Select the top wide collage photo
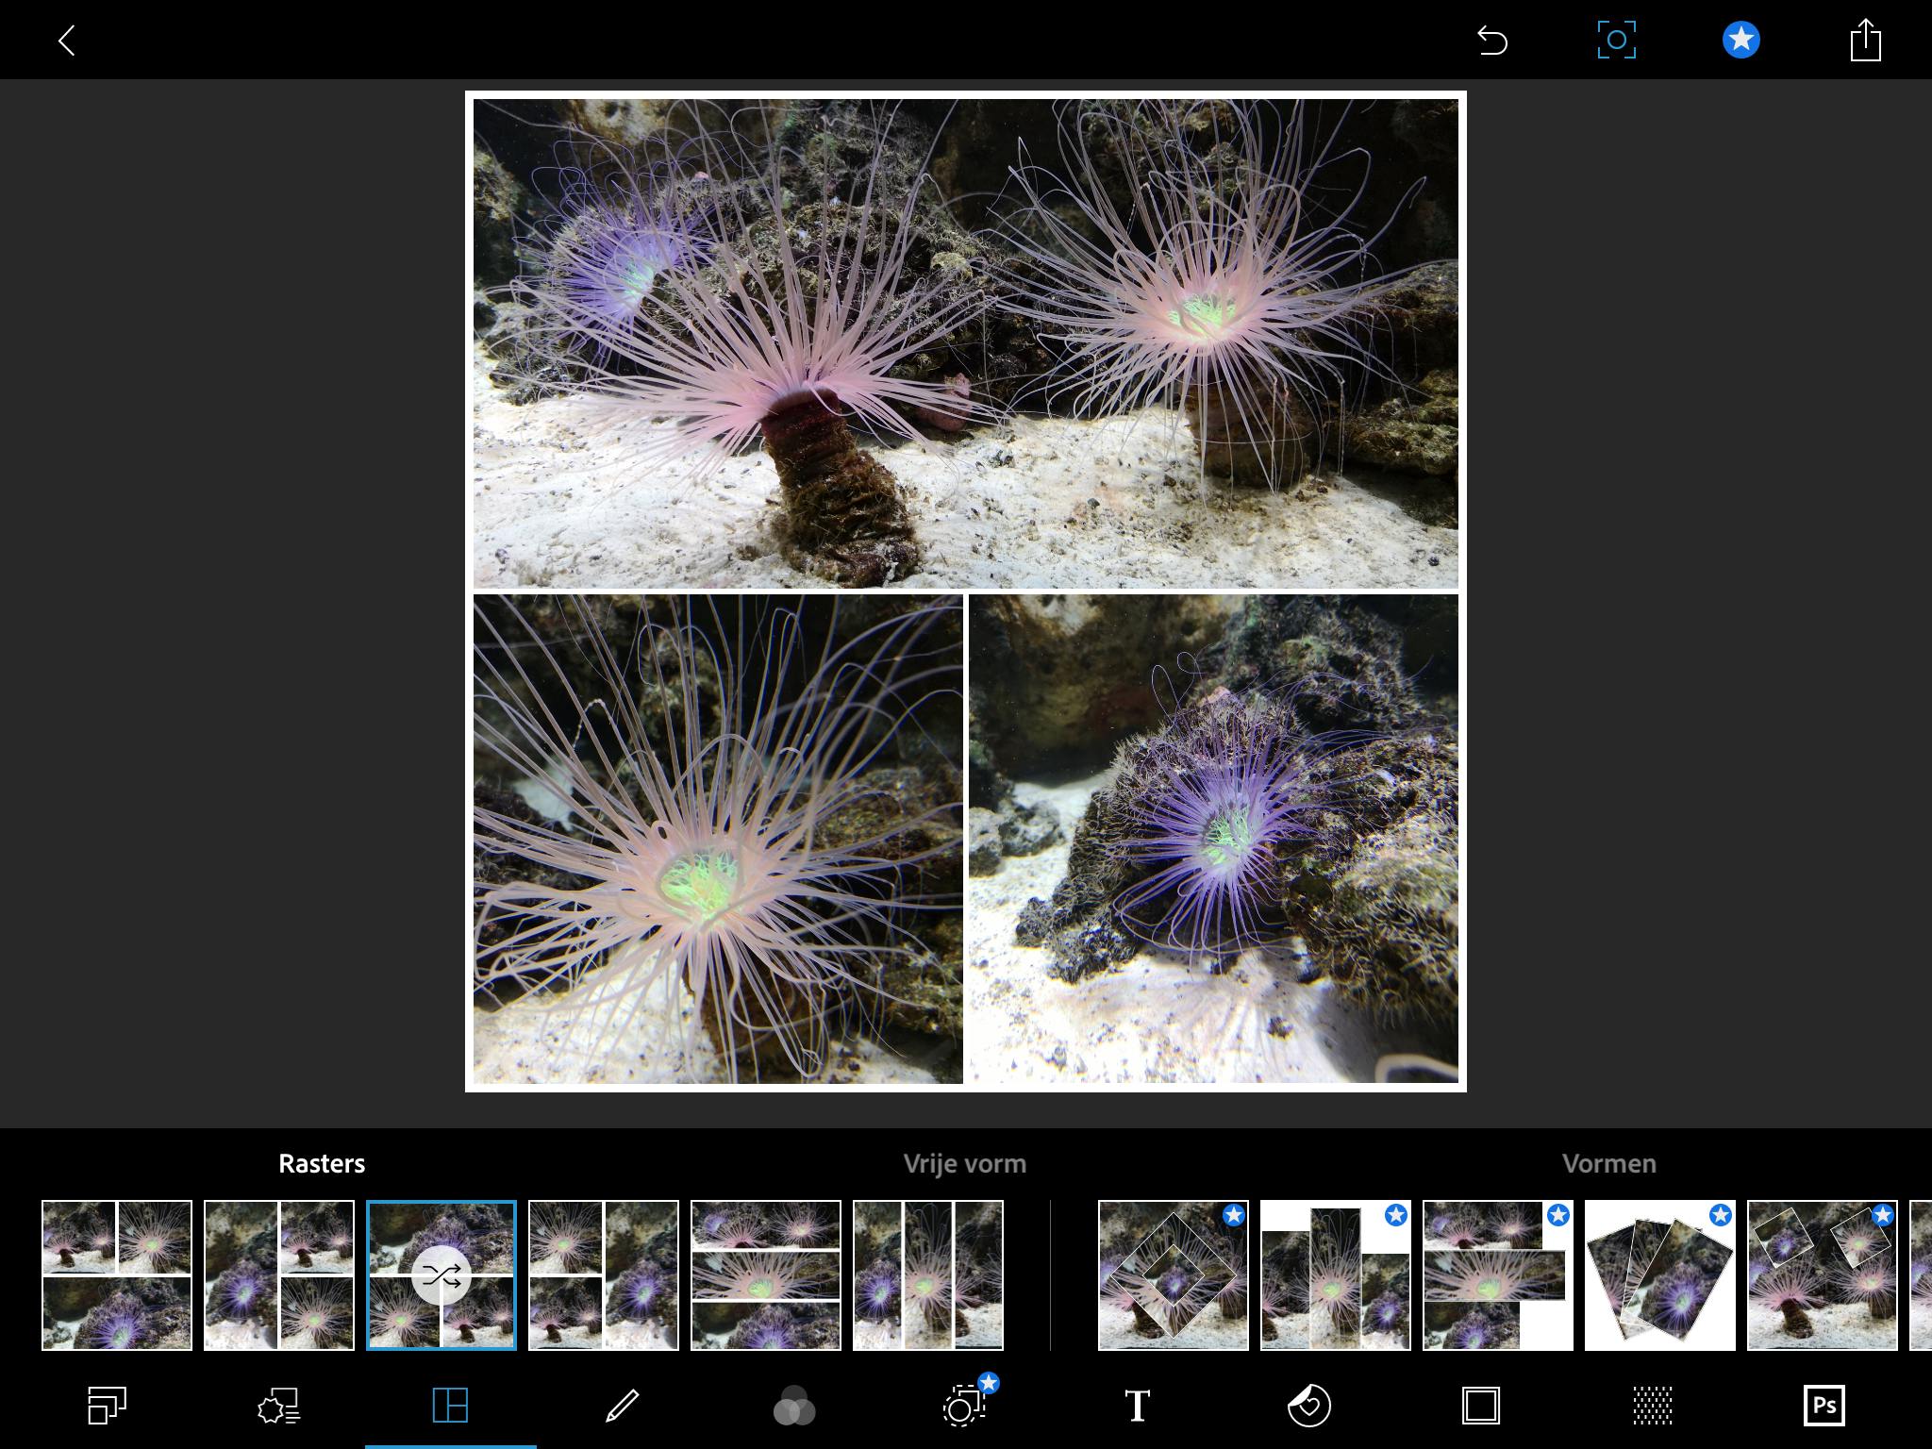Image resolution: width=1932 pixels, height=1449 pixels. 965,343
